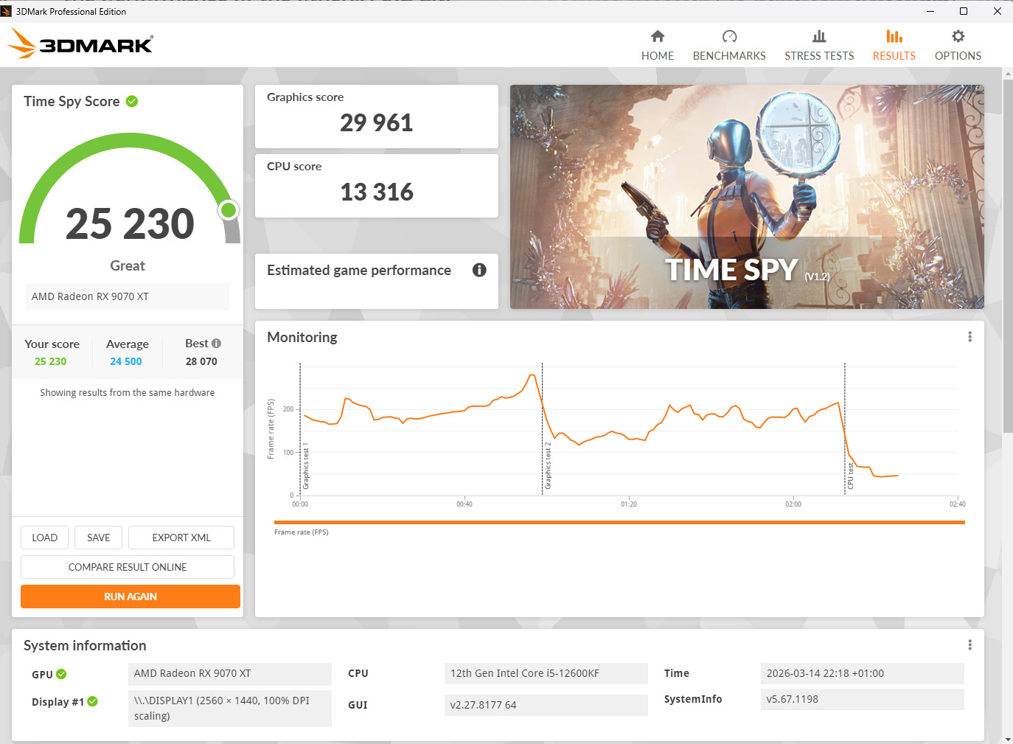Click EXPORT XML button
The width and height of the screenshot is (1013, 744).
[181, 538]
